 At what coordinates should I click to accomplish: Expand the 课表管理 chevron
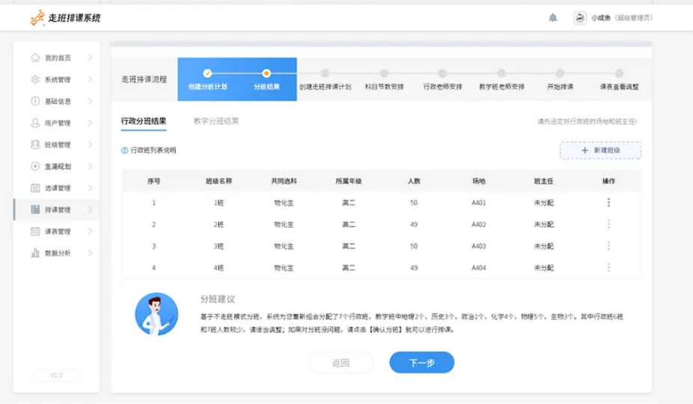tap(90, 230)
